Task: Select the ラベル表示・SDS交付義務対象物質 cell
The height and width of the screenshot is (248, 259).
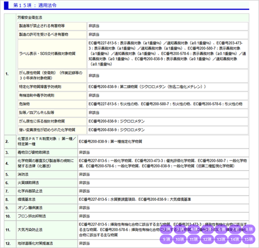Action: tap(52, 54)
